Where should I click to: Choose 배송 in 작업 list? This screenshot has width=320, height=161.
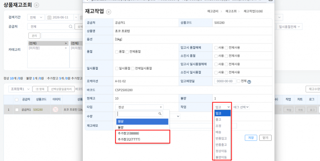point(222,132)
